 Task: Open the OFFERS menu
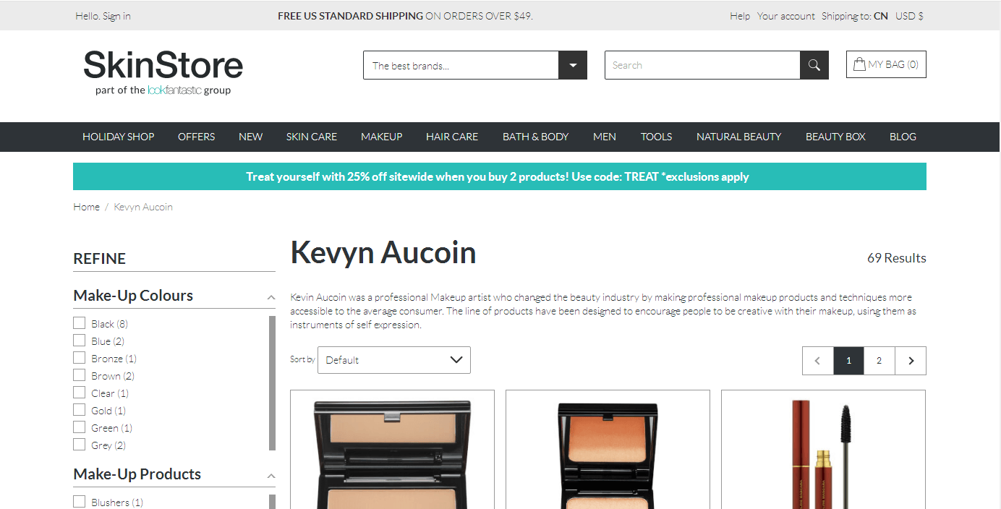(x=197, y=137)
